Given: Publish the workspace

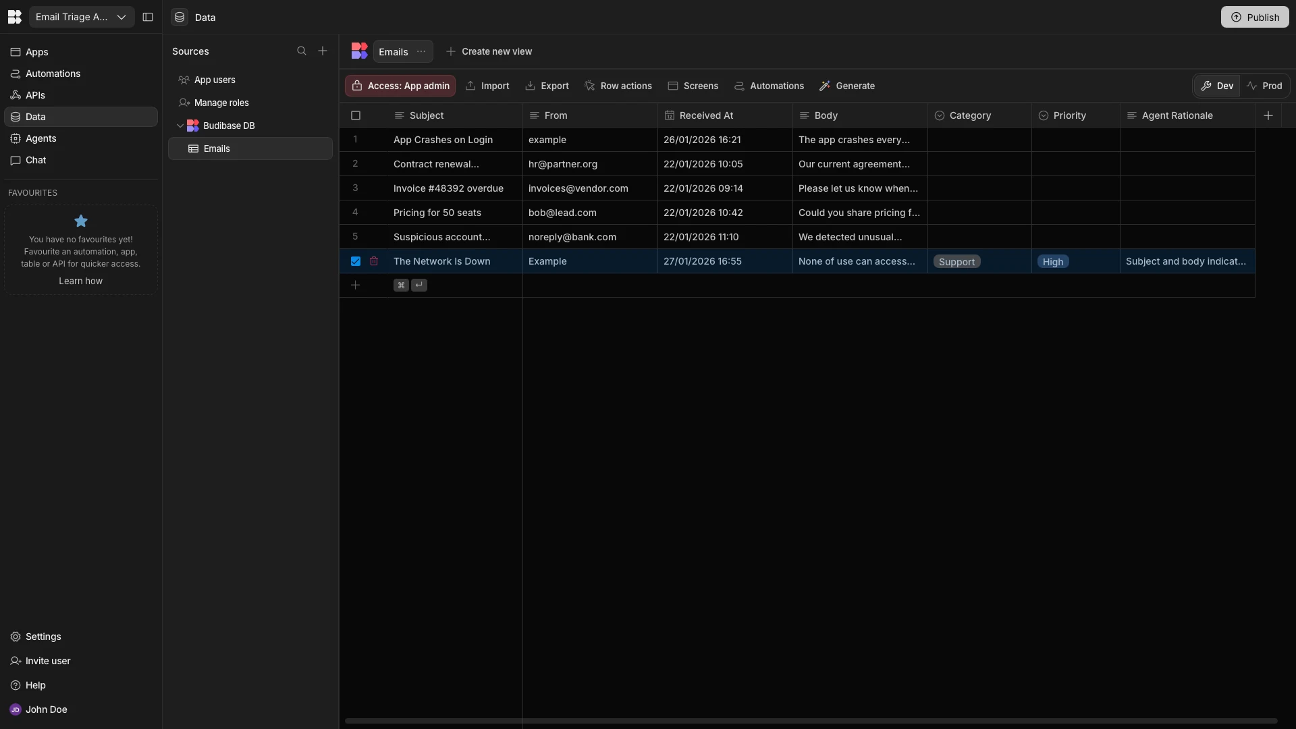Looking at the screenshot, I should point(1256,17).
